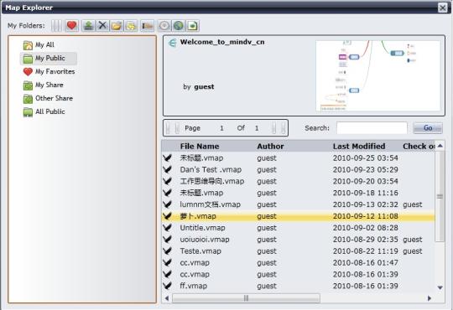Click guest check-out cell in Teste.vmap row
The image size is (453, 310).
pyautogui.click(x=413, y=251)
